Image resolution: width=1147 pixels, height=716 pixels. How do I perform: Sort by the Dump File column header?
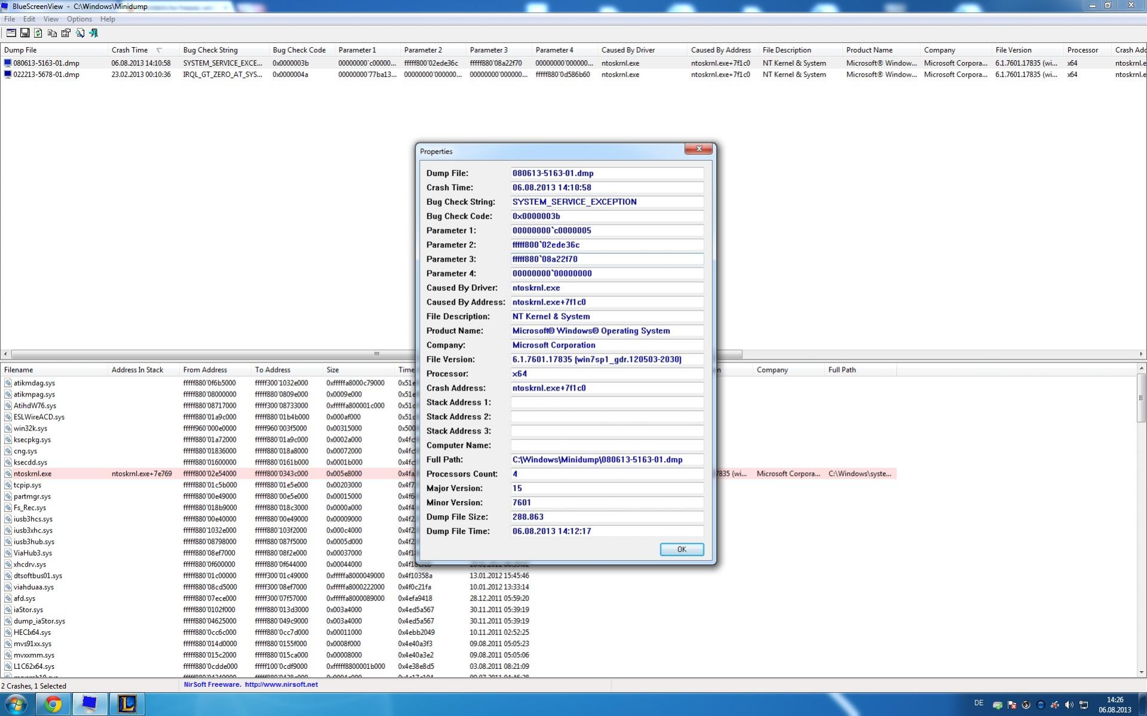click(x=54, y=50)
